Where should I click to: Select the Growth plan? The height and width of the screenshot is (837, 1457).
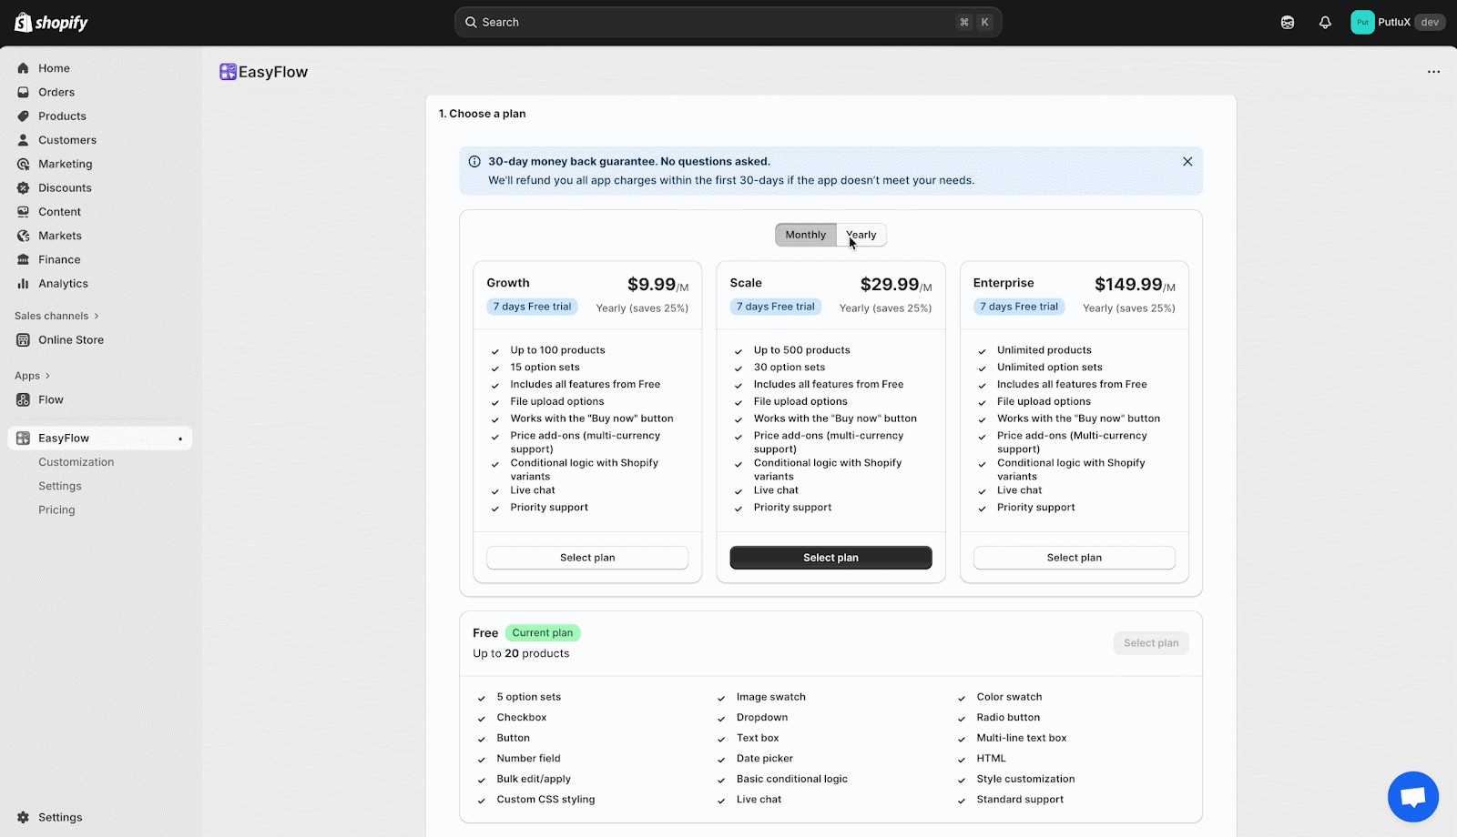click(x=586, y=557)
